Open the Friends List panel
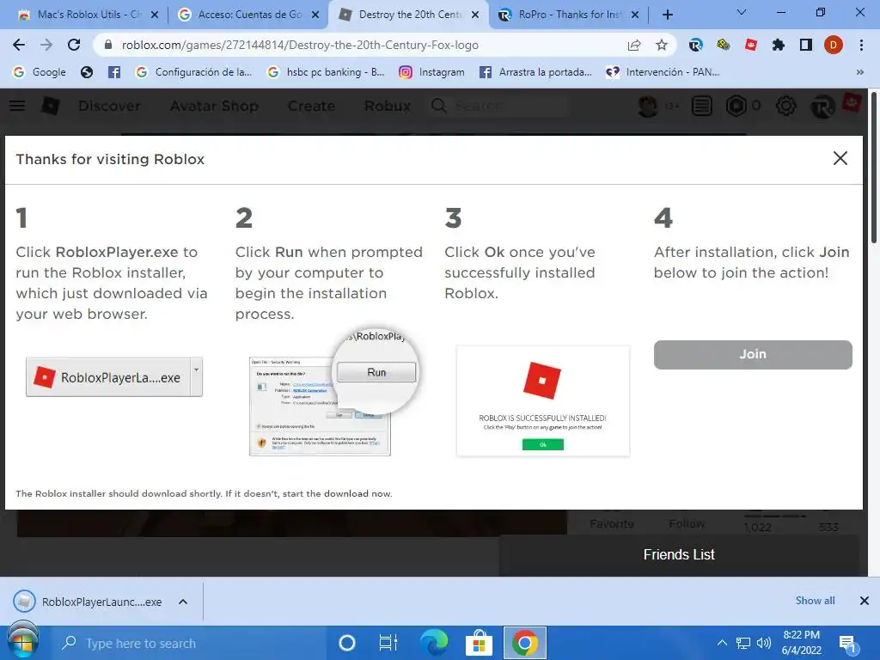 click(679, 554)
